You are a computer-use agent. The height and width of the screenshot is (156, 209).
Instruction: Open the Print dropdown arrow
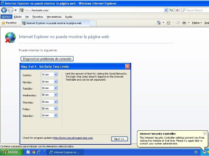tap(189, 23)
